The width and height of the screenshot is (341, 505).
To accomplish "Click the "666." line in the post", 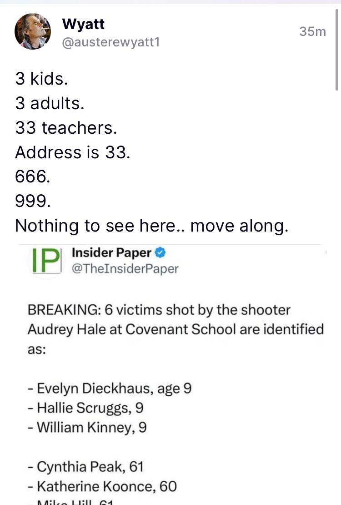I will (31, 177).
